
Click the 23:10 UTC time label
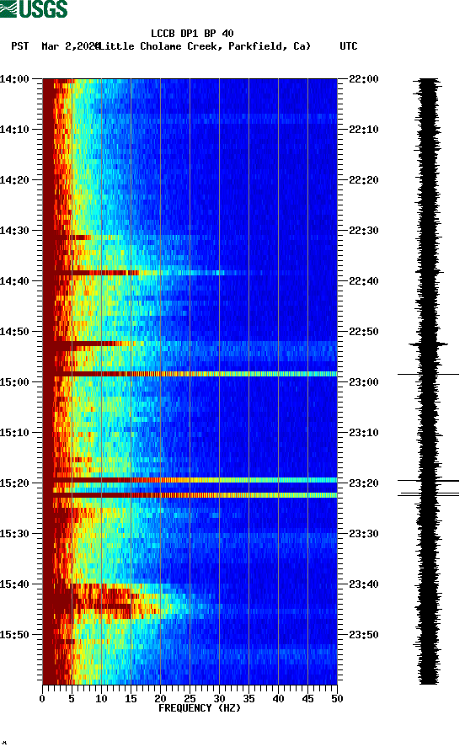(x=364, y=433)
